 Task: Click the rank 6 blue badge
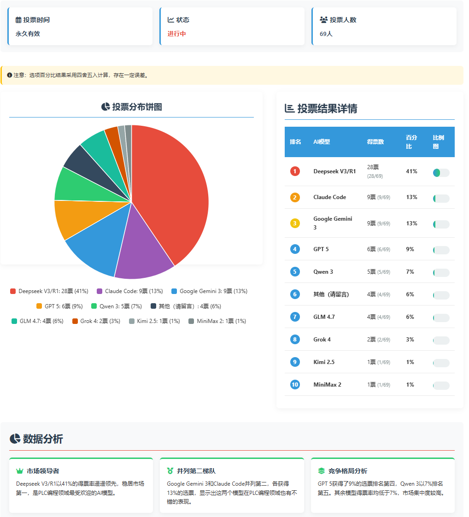tap(295, 294)
